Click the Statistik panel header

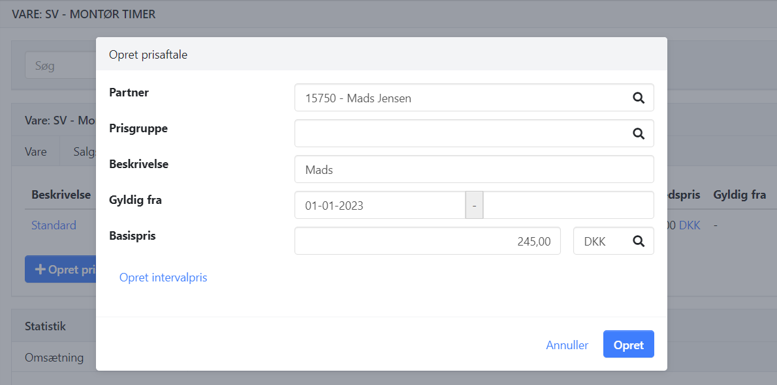pyautogui.click(x=45, y=326)
